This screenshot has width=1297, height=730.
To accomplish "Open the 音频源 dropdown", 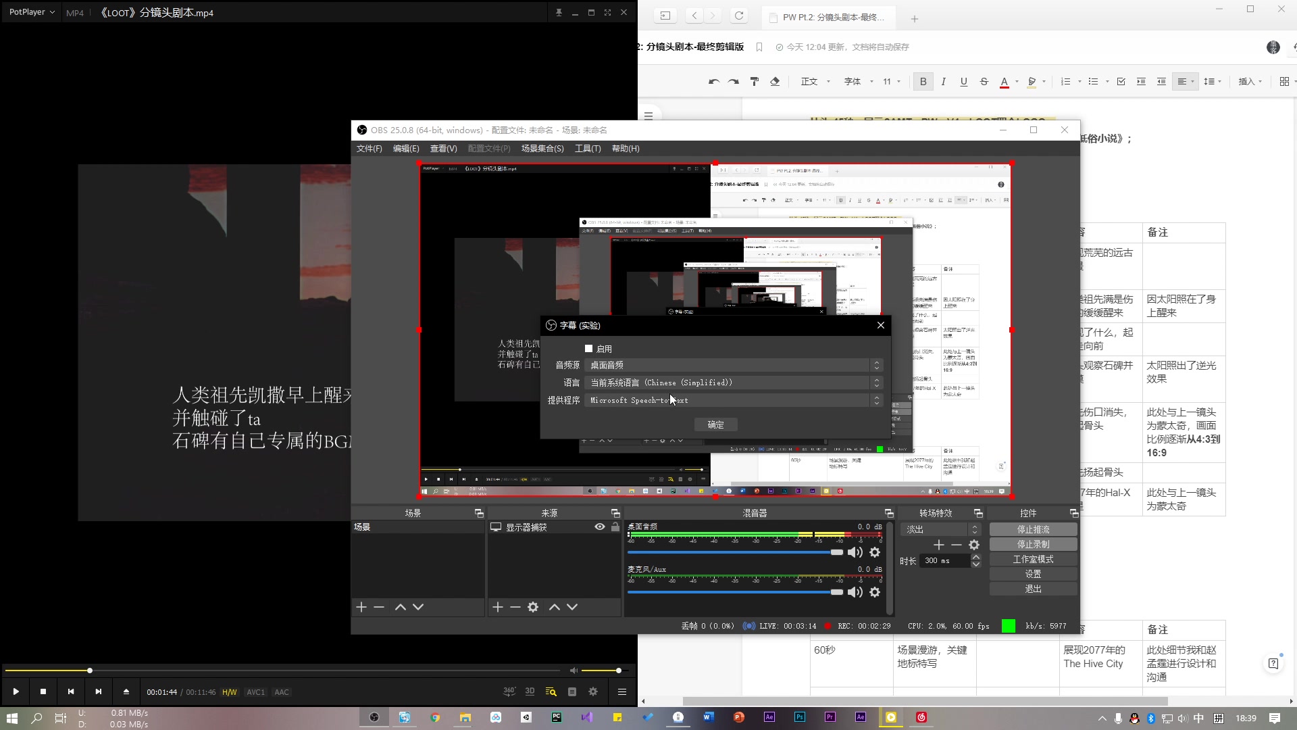I will click(x=734, y=365).
